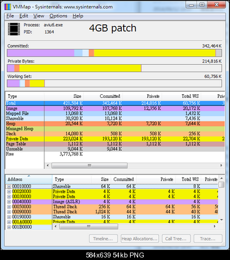
Task: Click summary scrollbar left arrow
Action: (47, 165)
